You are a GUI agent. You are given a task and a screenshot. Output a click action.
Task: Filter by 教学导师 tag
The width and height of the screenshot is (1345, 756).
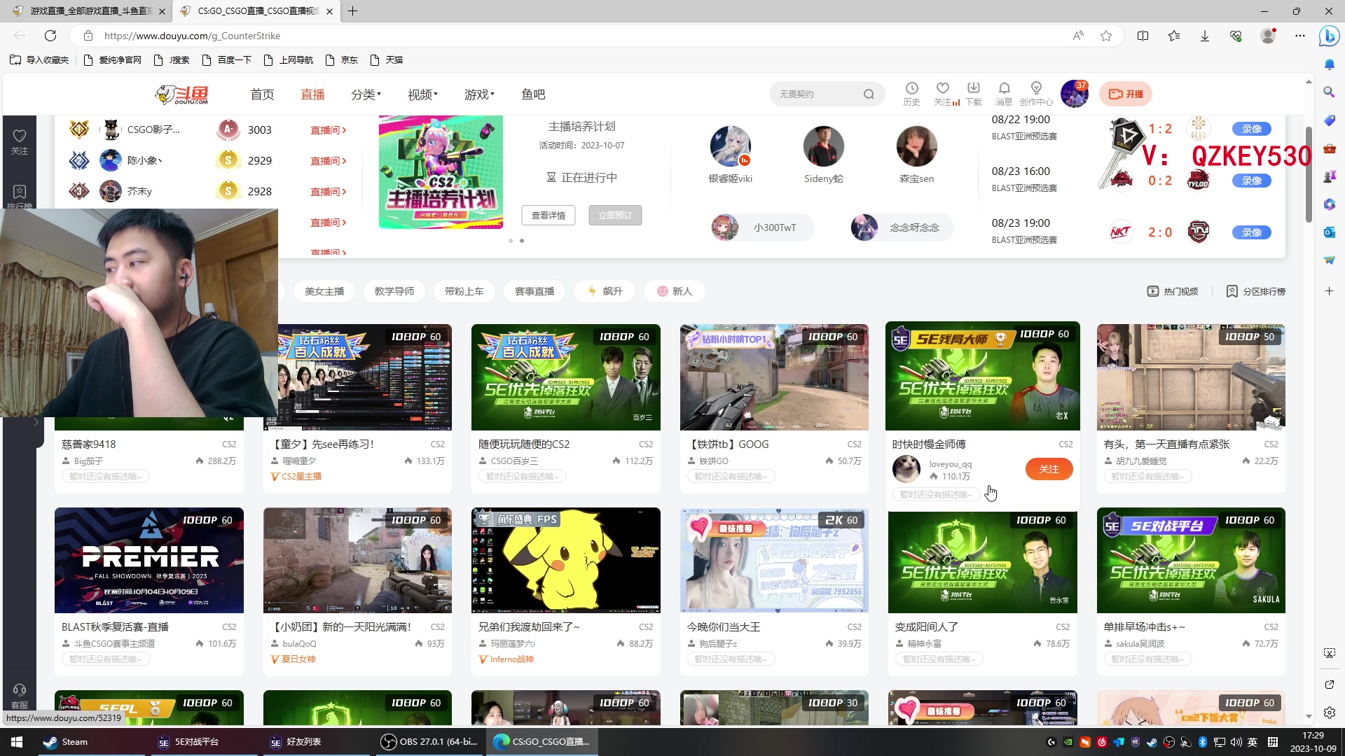394,291
